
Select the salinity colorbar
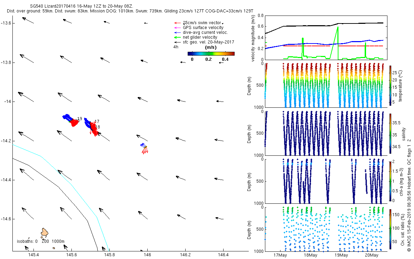391,133
